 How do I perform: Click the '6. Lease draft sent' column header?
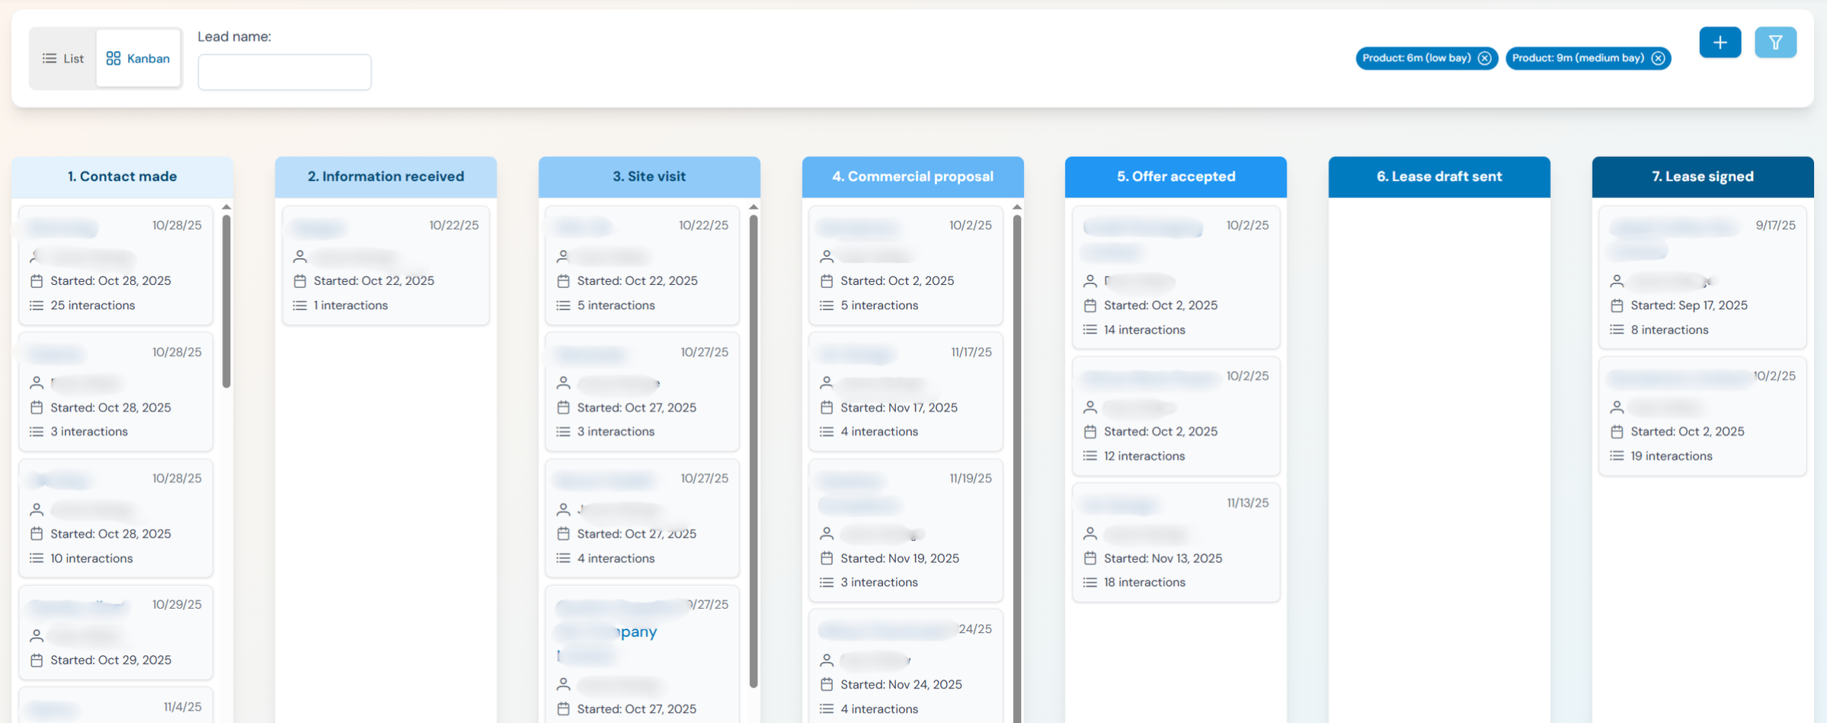coord(1438,176)
